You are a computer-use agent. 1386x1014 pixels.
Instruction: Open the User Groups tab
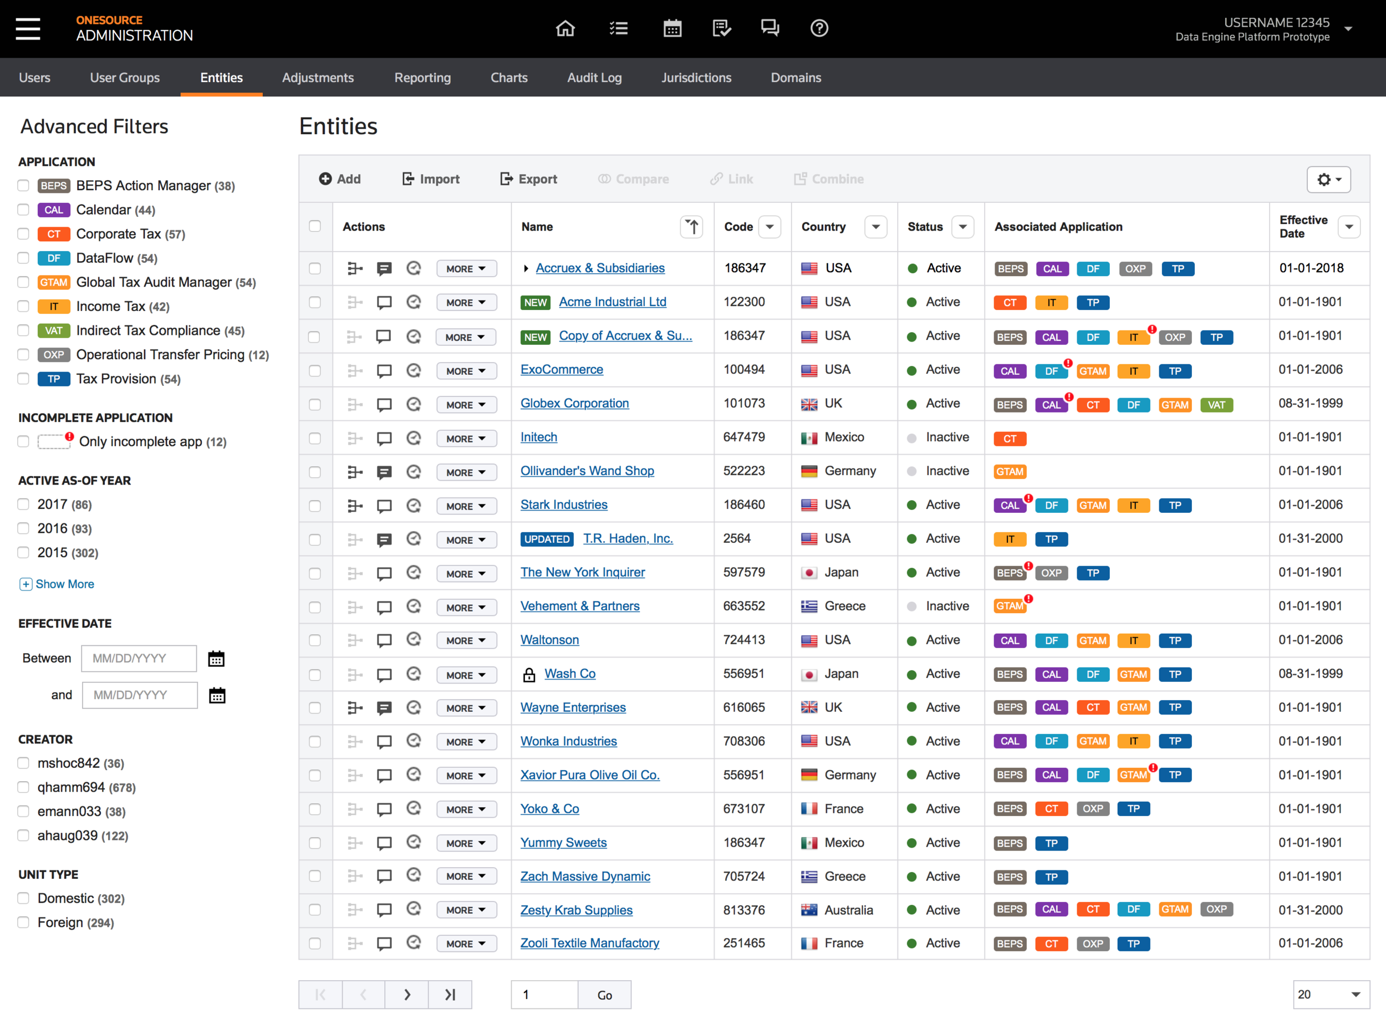pos(125,78)
